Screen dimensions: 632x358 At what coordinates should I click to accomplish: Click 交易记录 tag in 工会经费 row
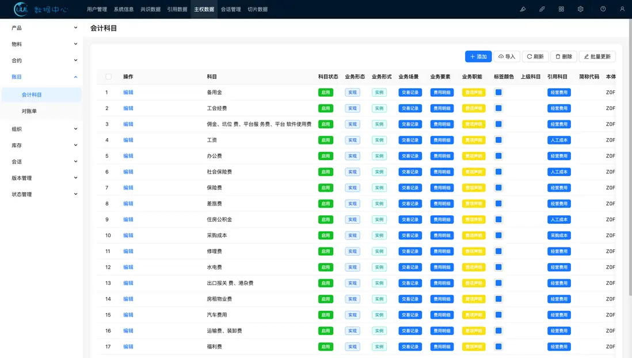click(410, 108)
